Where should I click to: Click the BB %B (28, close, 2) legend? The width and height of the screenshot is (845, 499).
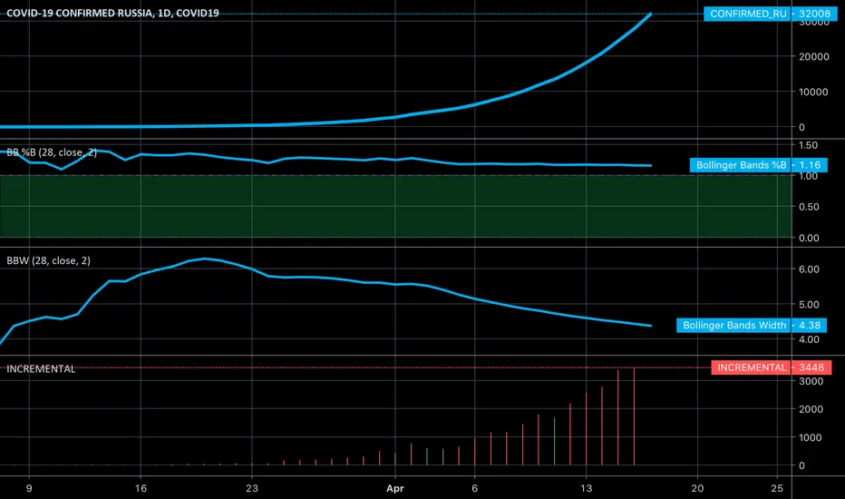[52, 152]
